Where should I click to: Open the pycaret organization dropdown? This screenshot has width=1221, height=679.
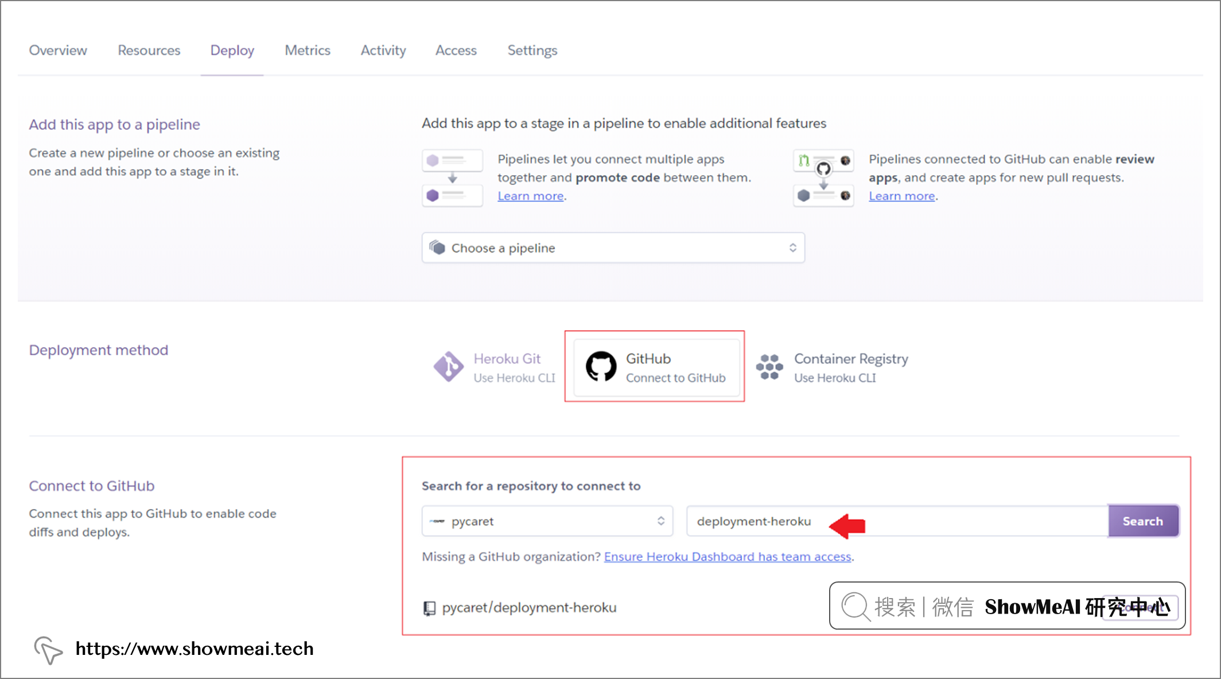(x=547, y=521)
